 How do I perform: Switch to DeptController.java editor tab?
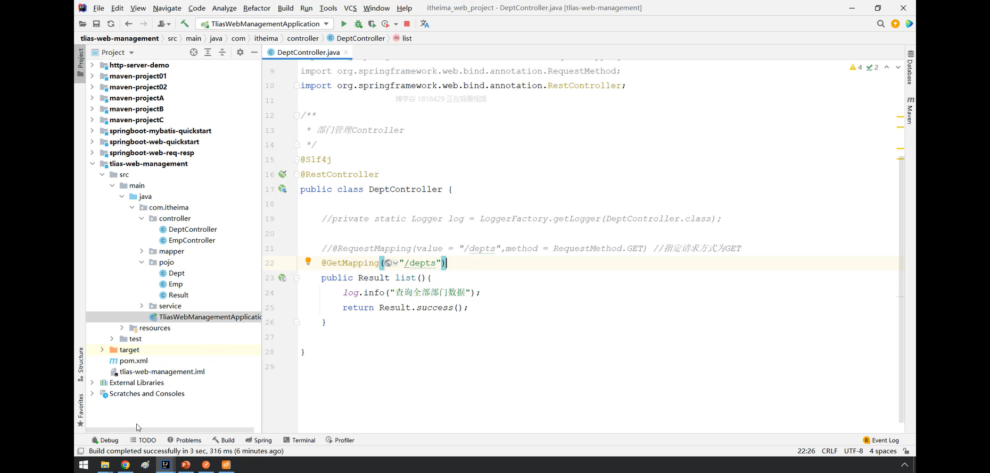pyautogui.click(x=308, y=52)
